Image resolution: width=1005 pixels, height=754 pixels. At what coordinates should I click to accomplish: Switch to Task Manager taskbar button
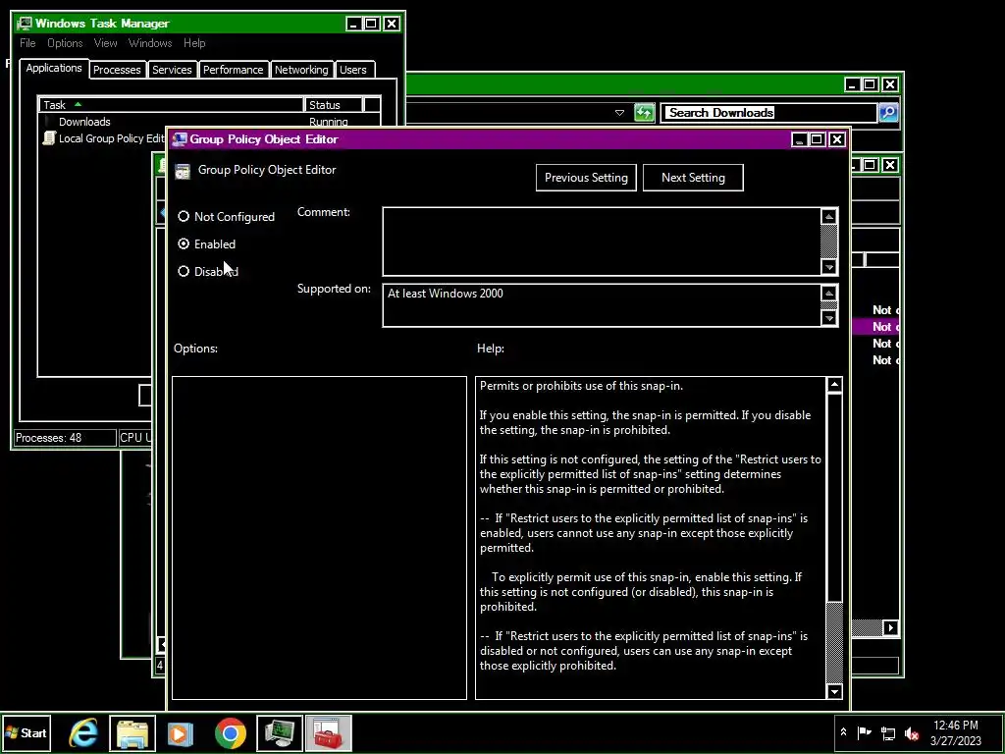(280, 732)
